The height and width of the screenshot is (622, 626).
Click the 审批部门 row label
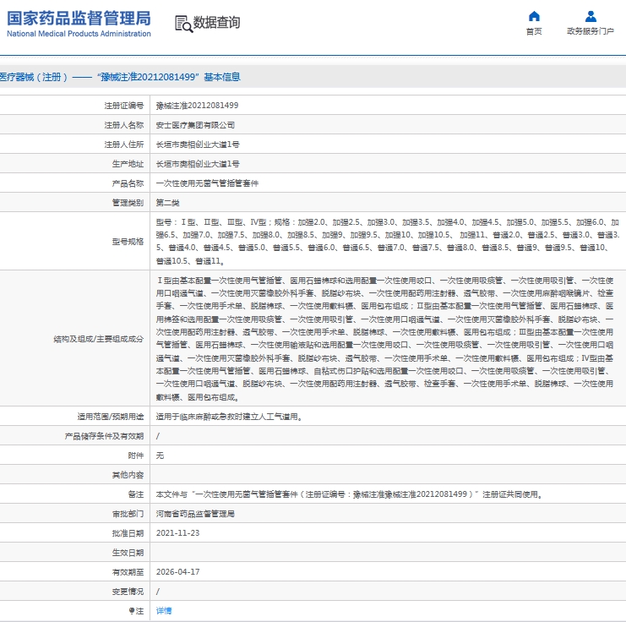[x=128, y=514]
